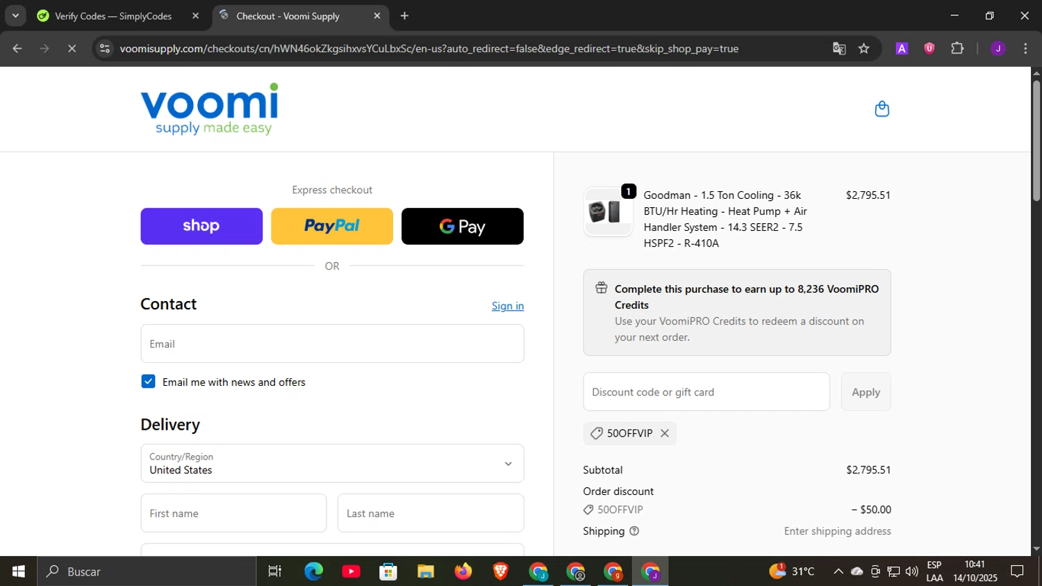Screen dimensions: 1042x586
Task: Open the translate page icon
Action: tap(839, 49)
